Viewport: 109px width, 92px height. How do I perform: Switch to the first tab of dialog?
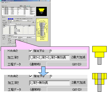click(x=3, y=3)
